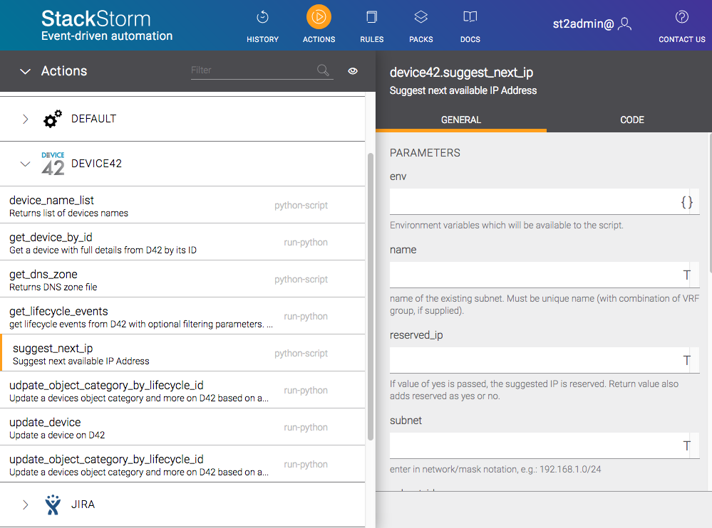Switch to the GENERAL tab

[x=461, y=120]
